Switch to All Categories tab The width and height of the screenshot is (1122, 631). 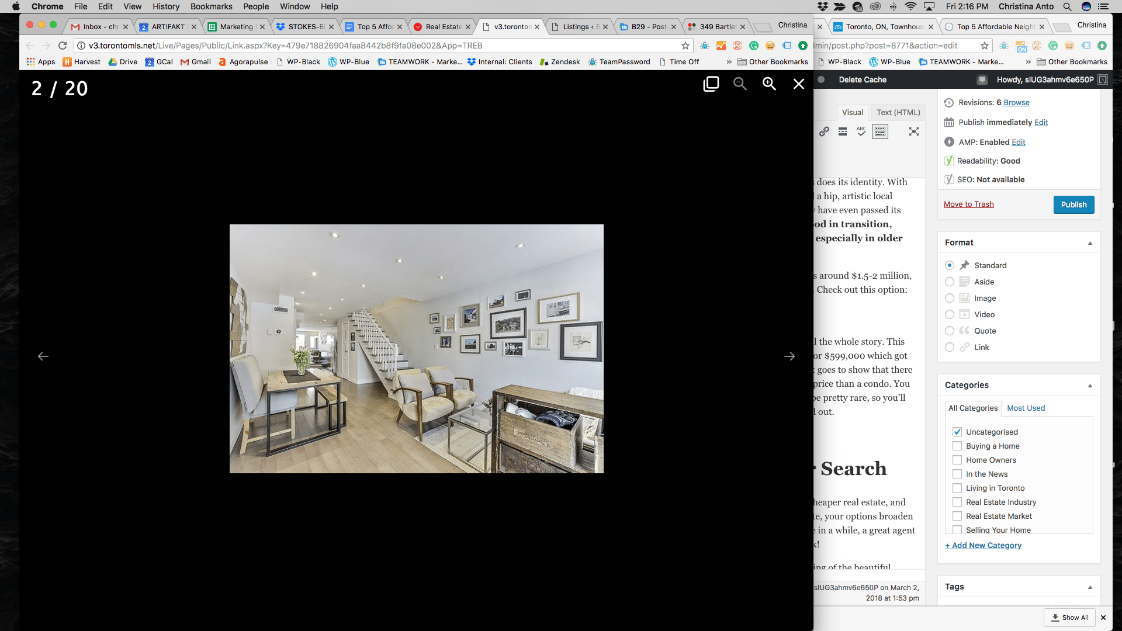point(973,408)
